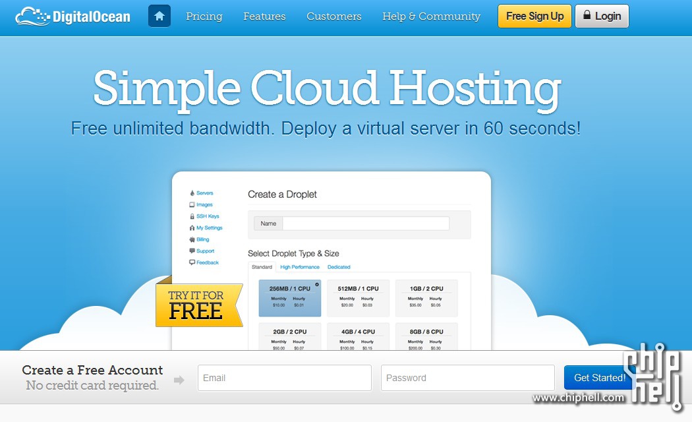Select the 256MB / 1 CPU plan
692x422 pixels.
(290, 298)
